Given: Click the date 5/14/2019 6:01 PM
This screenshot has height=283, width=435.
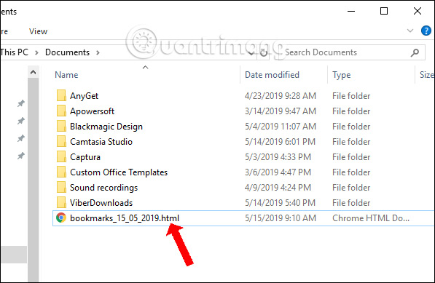Looking at the screenshot, I should click(x=280, y=142).
